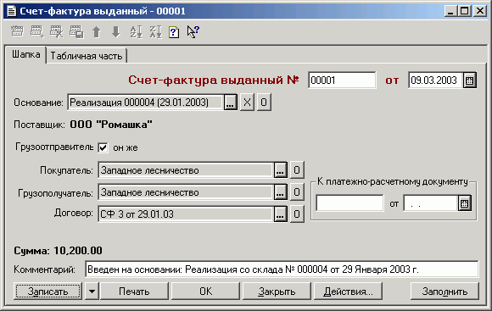Browse Грузополучатель with the ellipsis button

pyautogui.click(x=280, y=192)
